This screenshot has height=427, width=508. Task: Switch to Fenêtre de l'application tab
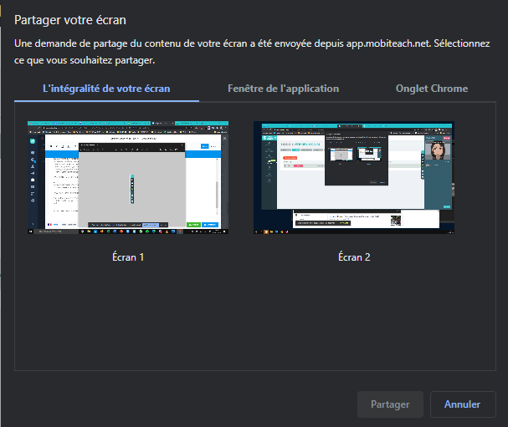coord(283,89)
